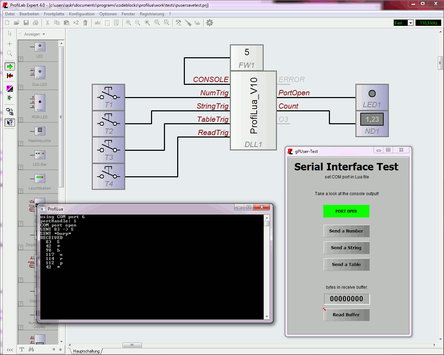Paste from clipboard using toolbar icon
This screenshot has width=444, height=355.
coord(66,23)
